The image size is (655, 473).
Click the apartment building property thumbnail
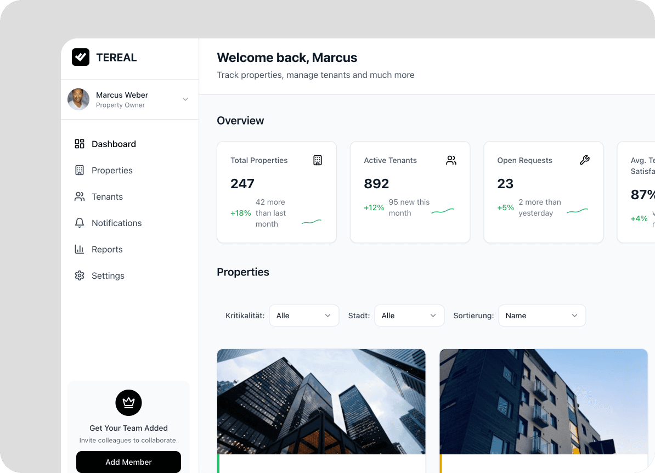click(544, 402)
